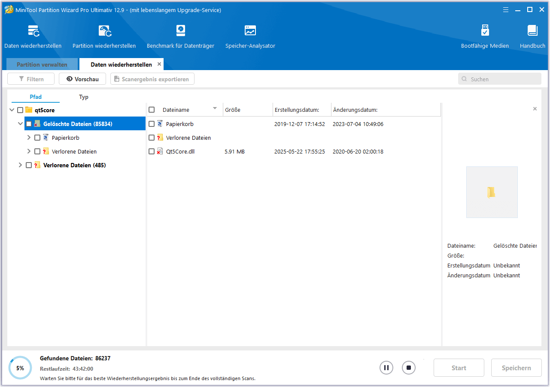Toggle select-all checkbox in list header
Viewport: 550px width, 387px height.
point(152,110)
